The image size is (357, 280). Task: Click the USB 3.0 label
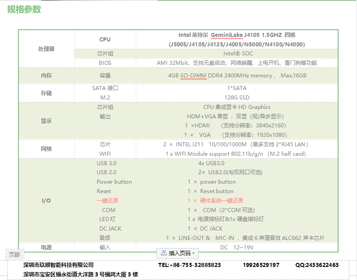pos(107,163)
